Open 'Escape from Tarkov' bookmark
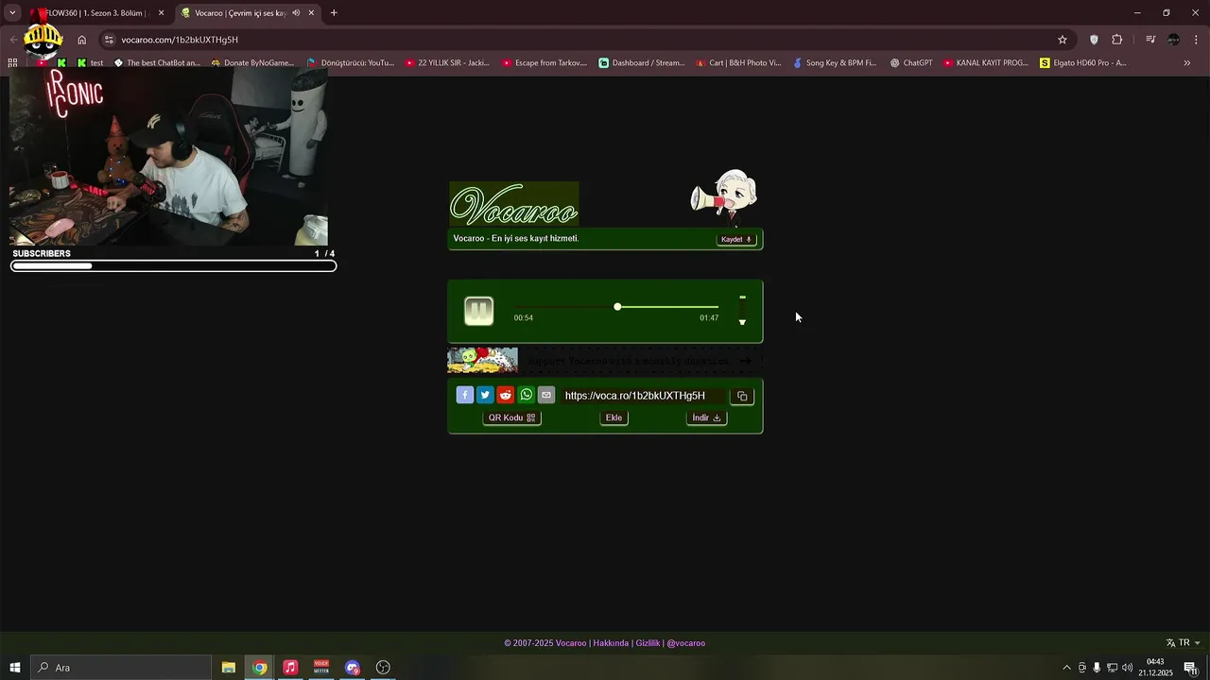This screenshot has height=680, width=1210. 544,63
